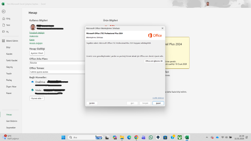Select the Hesap item in the sidebar
The image size is (251, 141).
9,114
